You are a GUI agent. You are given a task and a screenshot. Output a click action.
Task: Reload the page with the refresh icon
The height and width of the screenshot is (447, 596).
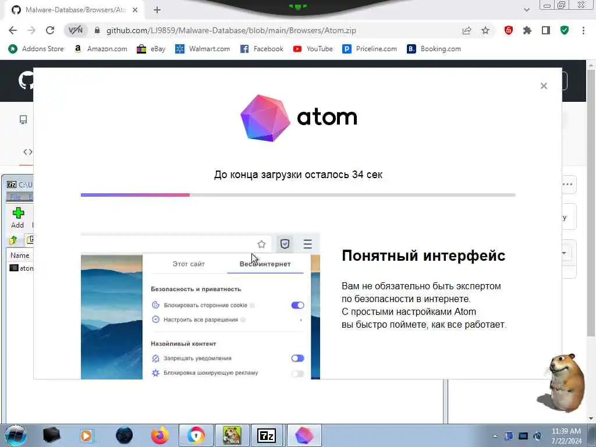pos(50,30)
